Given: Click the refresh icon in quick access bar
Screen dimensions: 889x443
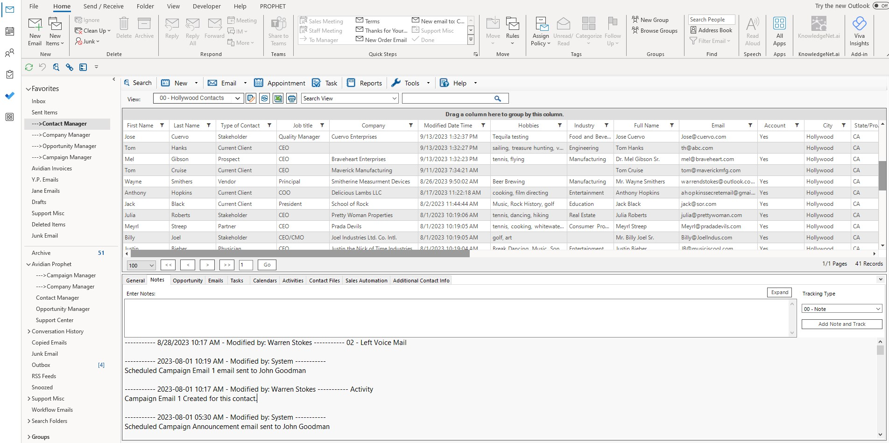Looking at the screenshot, I should [29, 67].
